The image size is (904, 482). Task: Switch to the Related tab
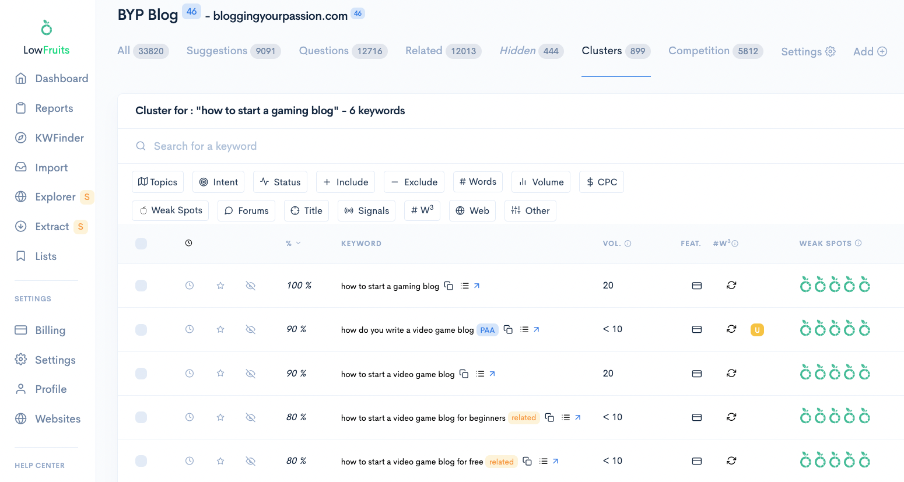tap(443, 51)
